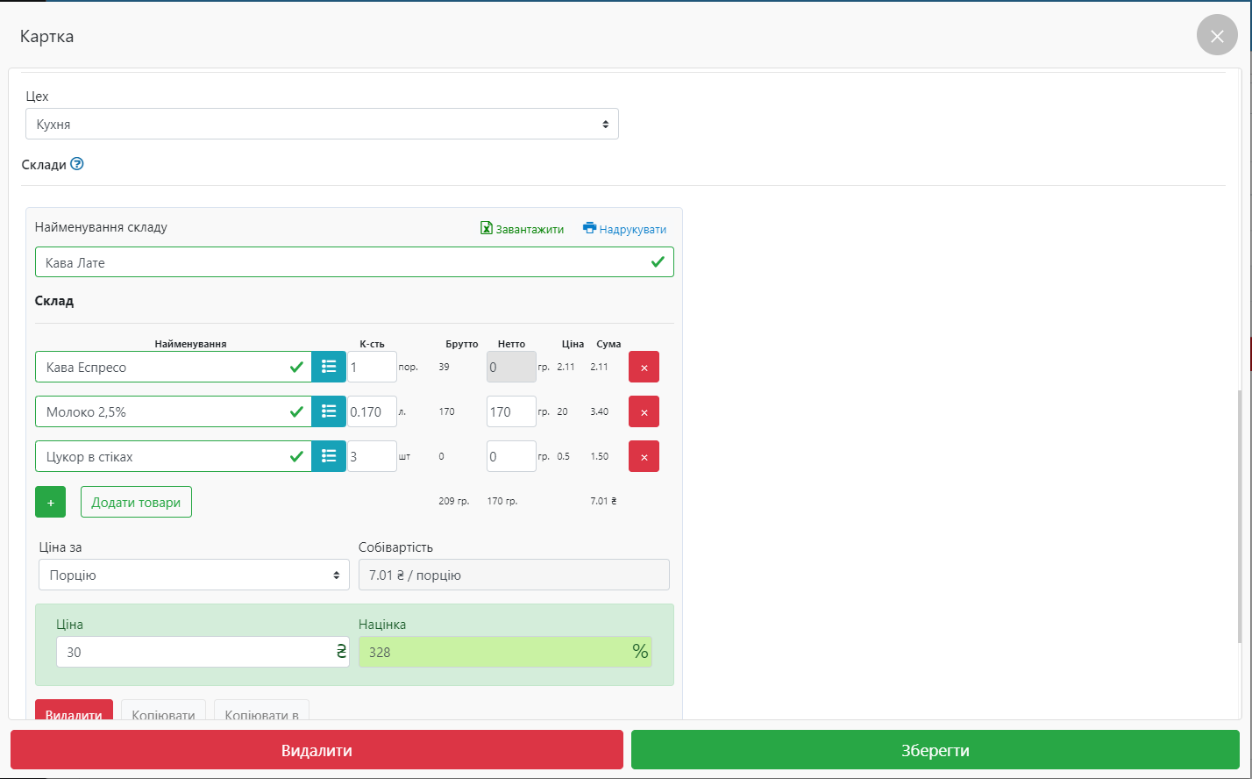Screen dimensions: 1252x779
Task: Click the printer Надрукувати icon
Action: (589, 228)
